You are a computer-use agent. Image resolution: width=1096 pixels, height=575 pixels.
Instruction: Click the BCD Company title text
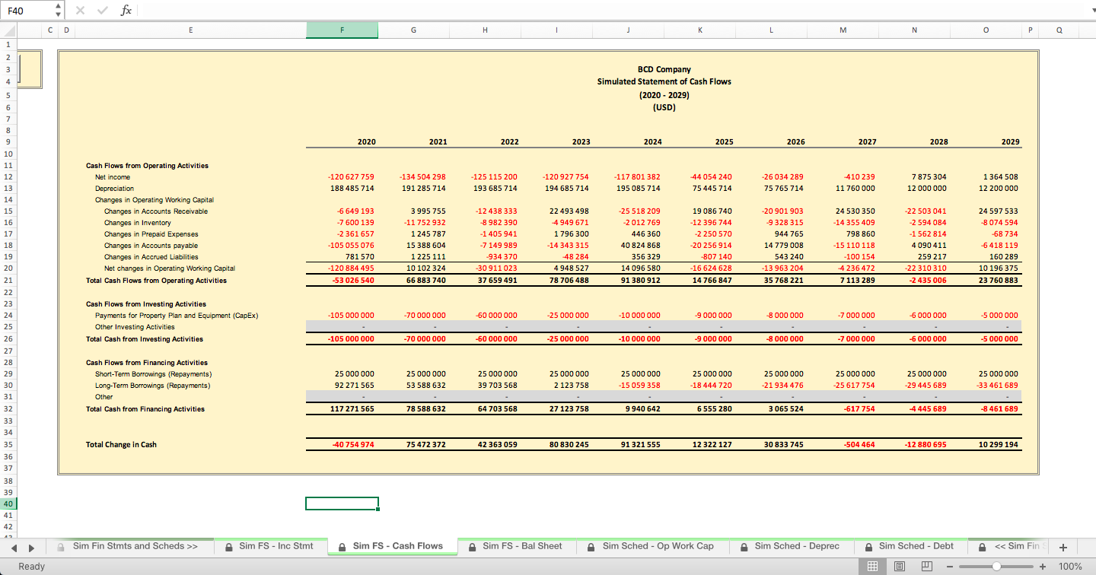pos(664,69)
